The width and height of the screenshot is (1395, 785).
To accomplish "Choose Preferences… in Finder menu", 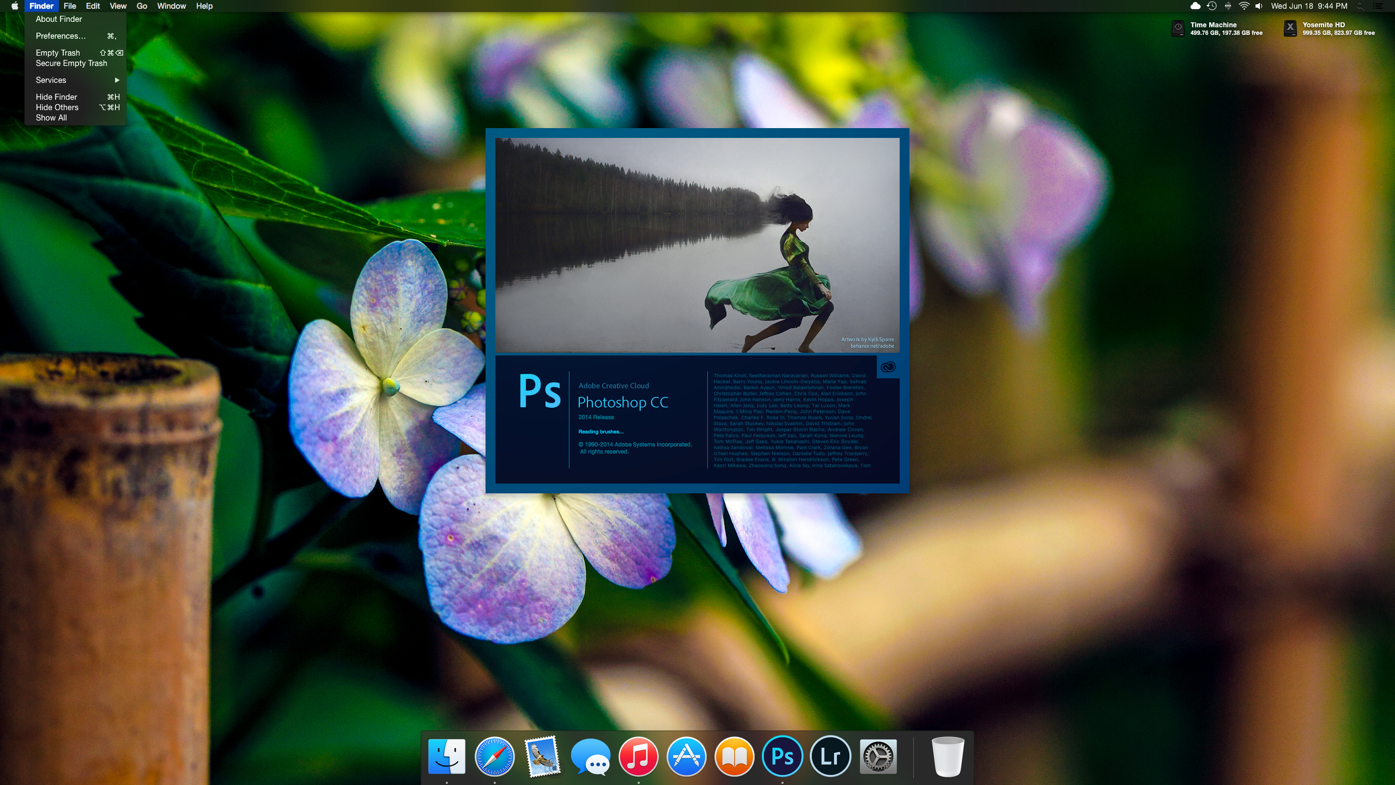I will click(75, 36).
